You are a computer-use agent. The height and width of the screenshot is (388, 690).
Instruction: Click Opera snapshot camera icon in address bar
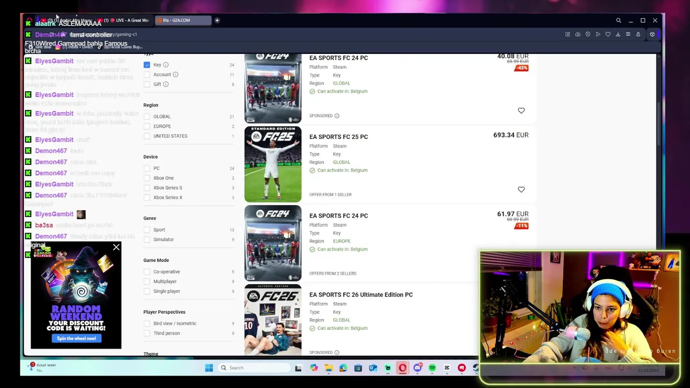tap(578, 34)
